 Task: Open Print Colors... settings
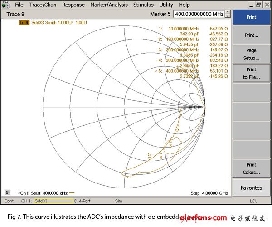251,168
